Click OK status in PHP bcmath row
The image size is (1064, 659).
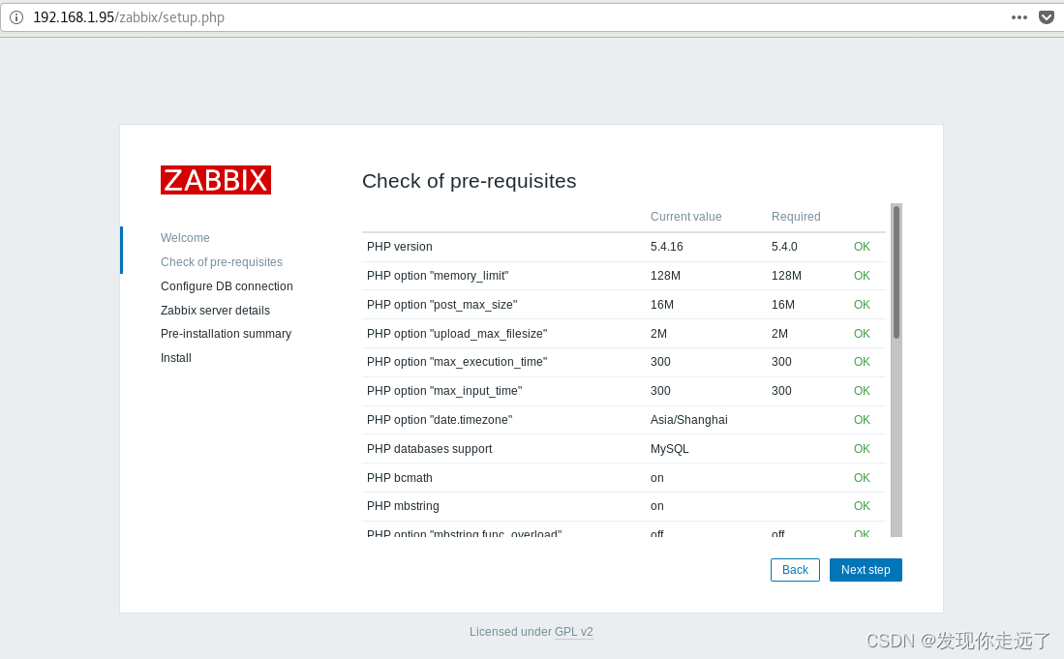(x=862, y=478)
